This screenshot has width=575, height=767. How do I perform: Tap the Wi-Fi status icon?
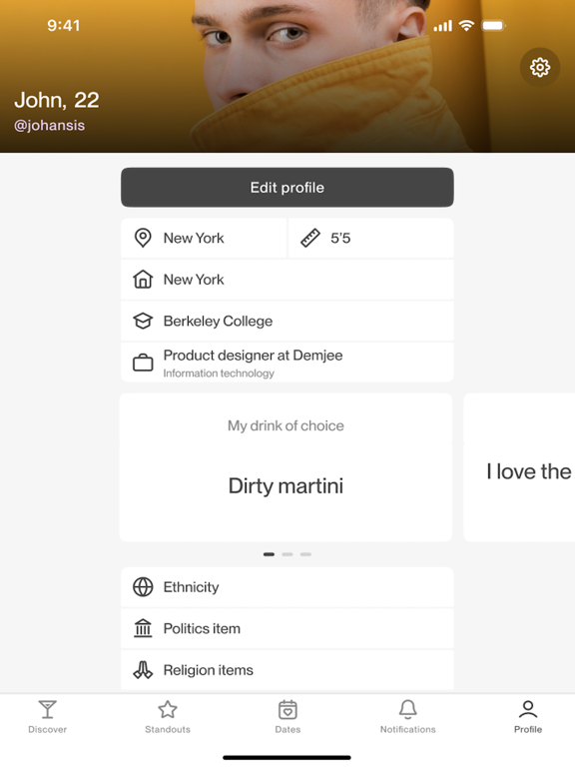[467, 25]
